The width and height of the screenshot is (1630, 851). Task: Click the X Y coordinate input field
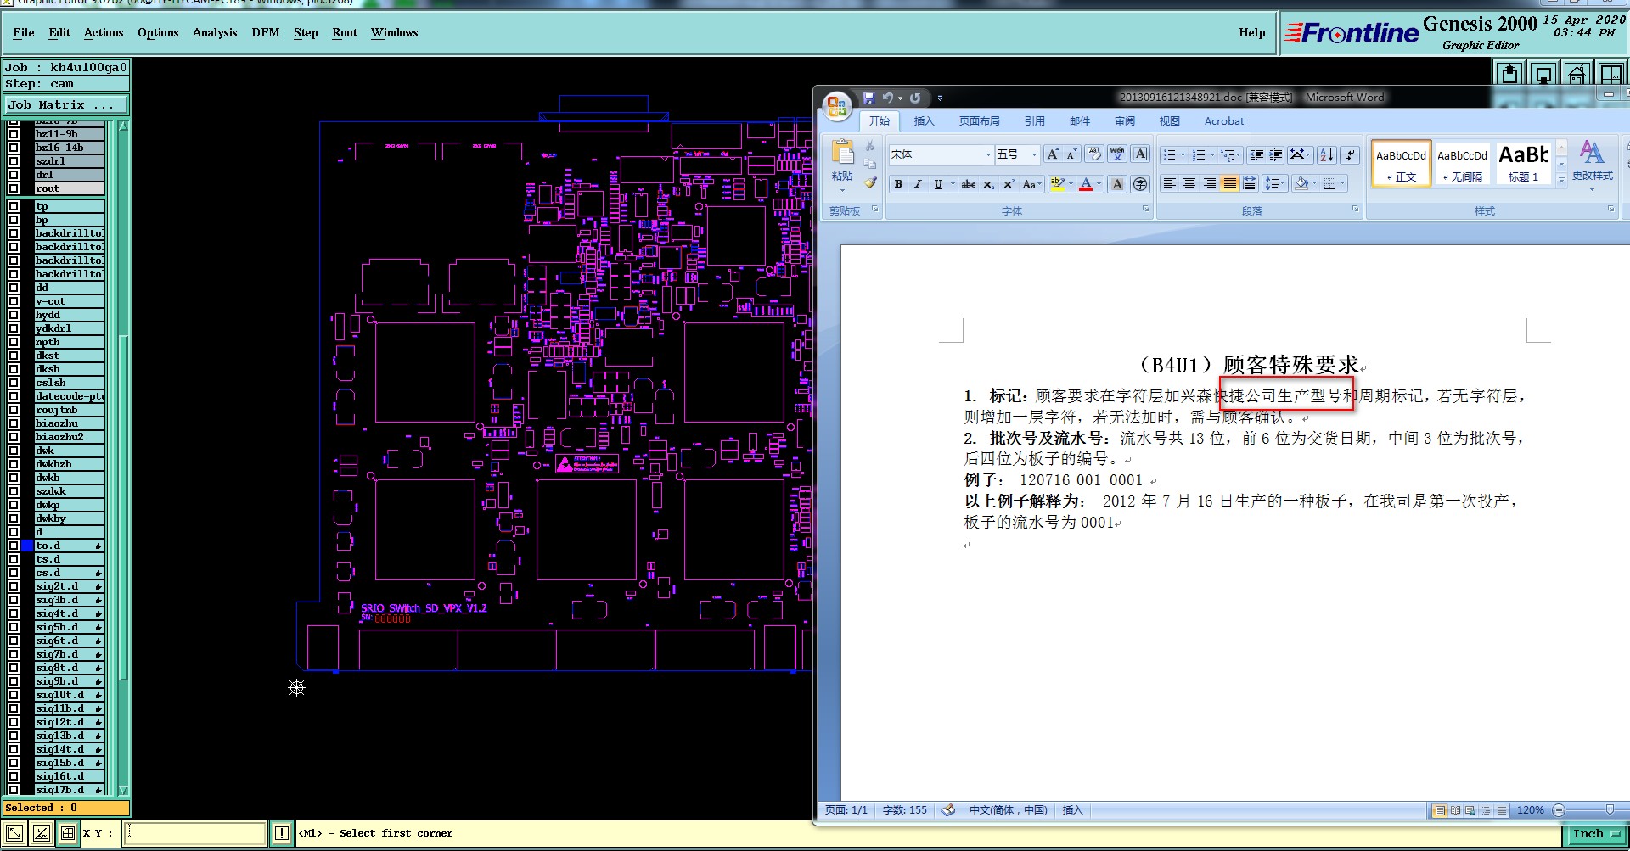tap(195, 833)
